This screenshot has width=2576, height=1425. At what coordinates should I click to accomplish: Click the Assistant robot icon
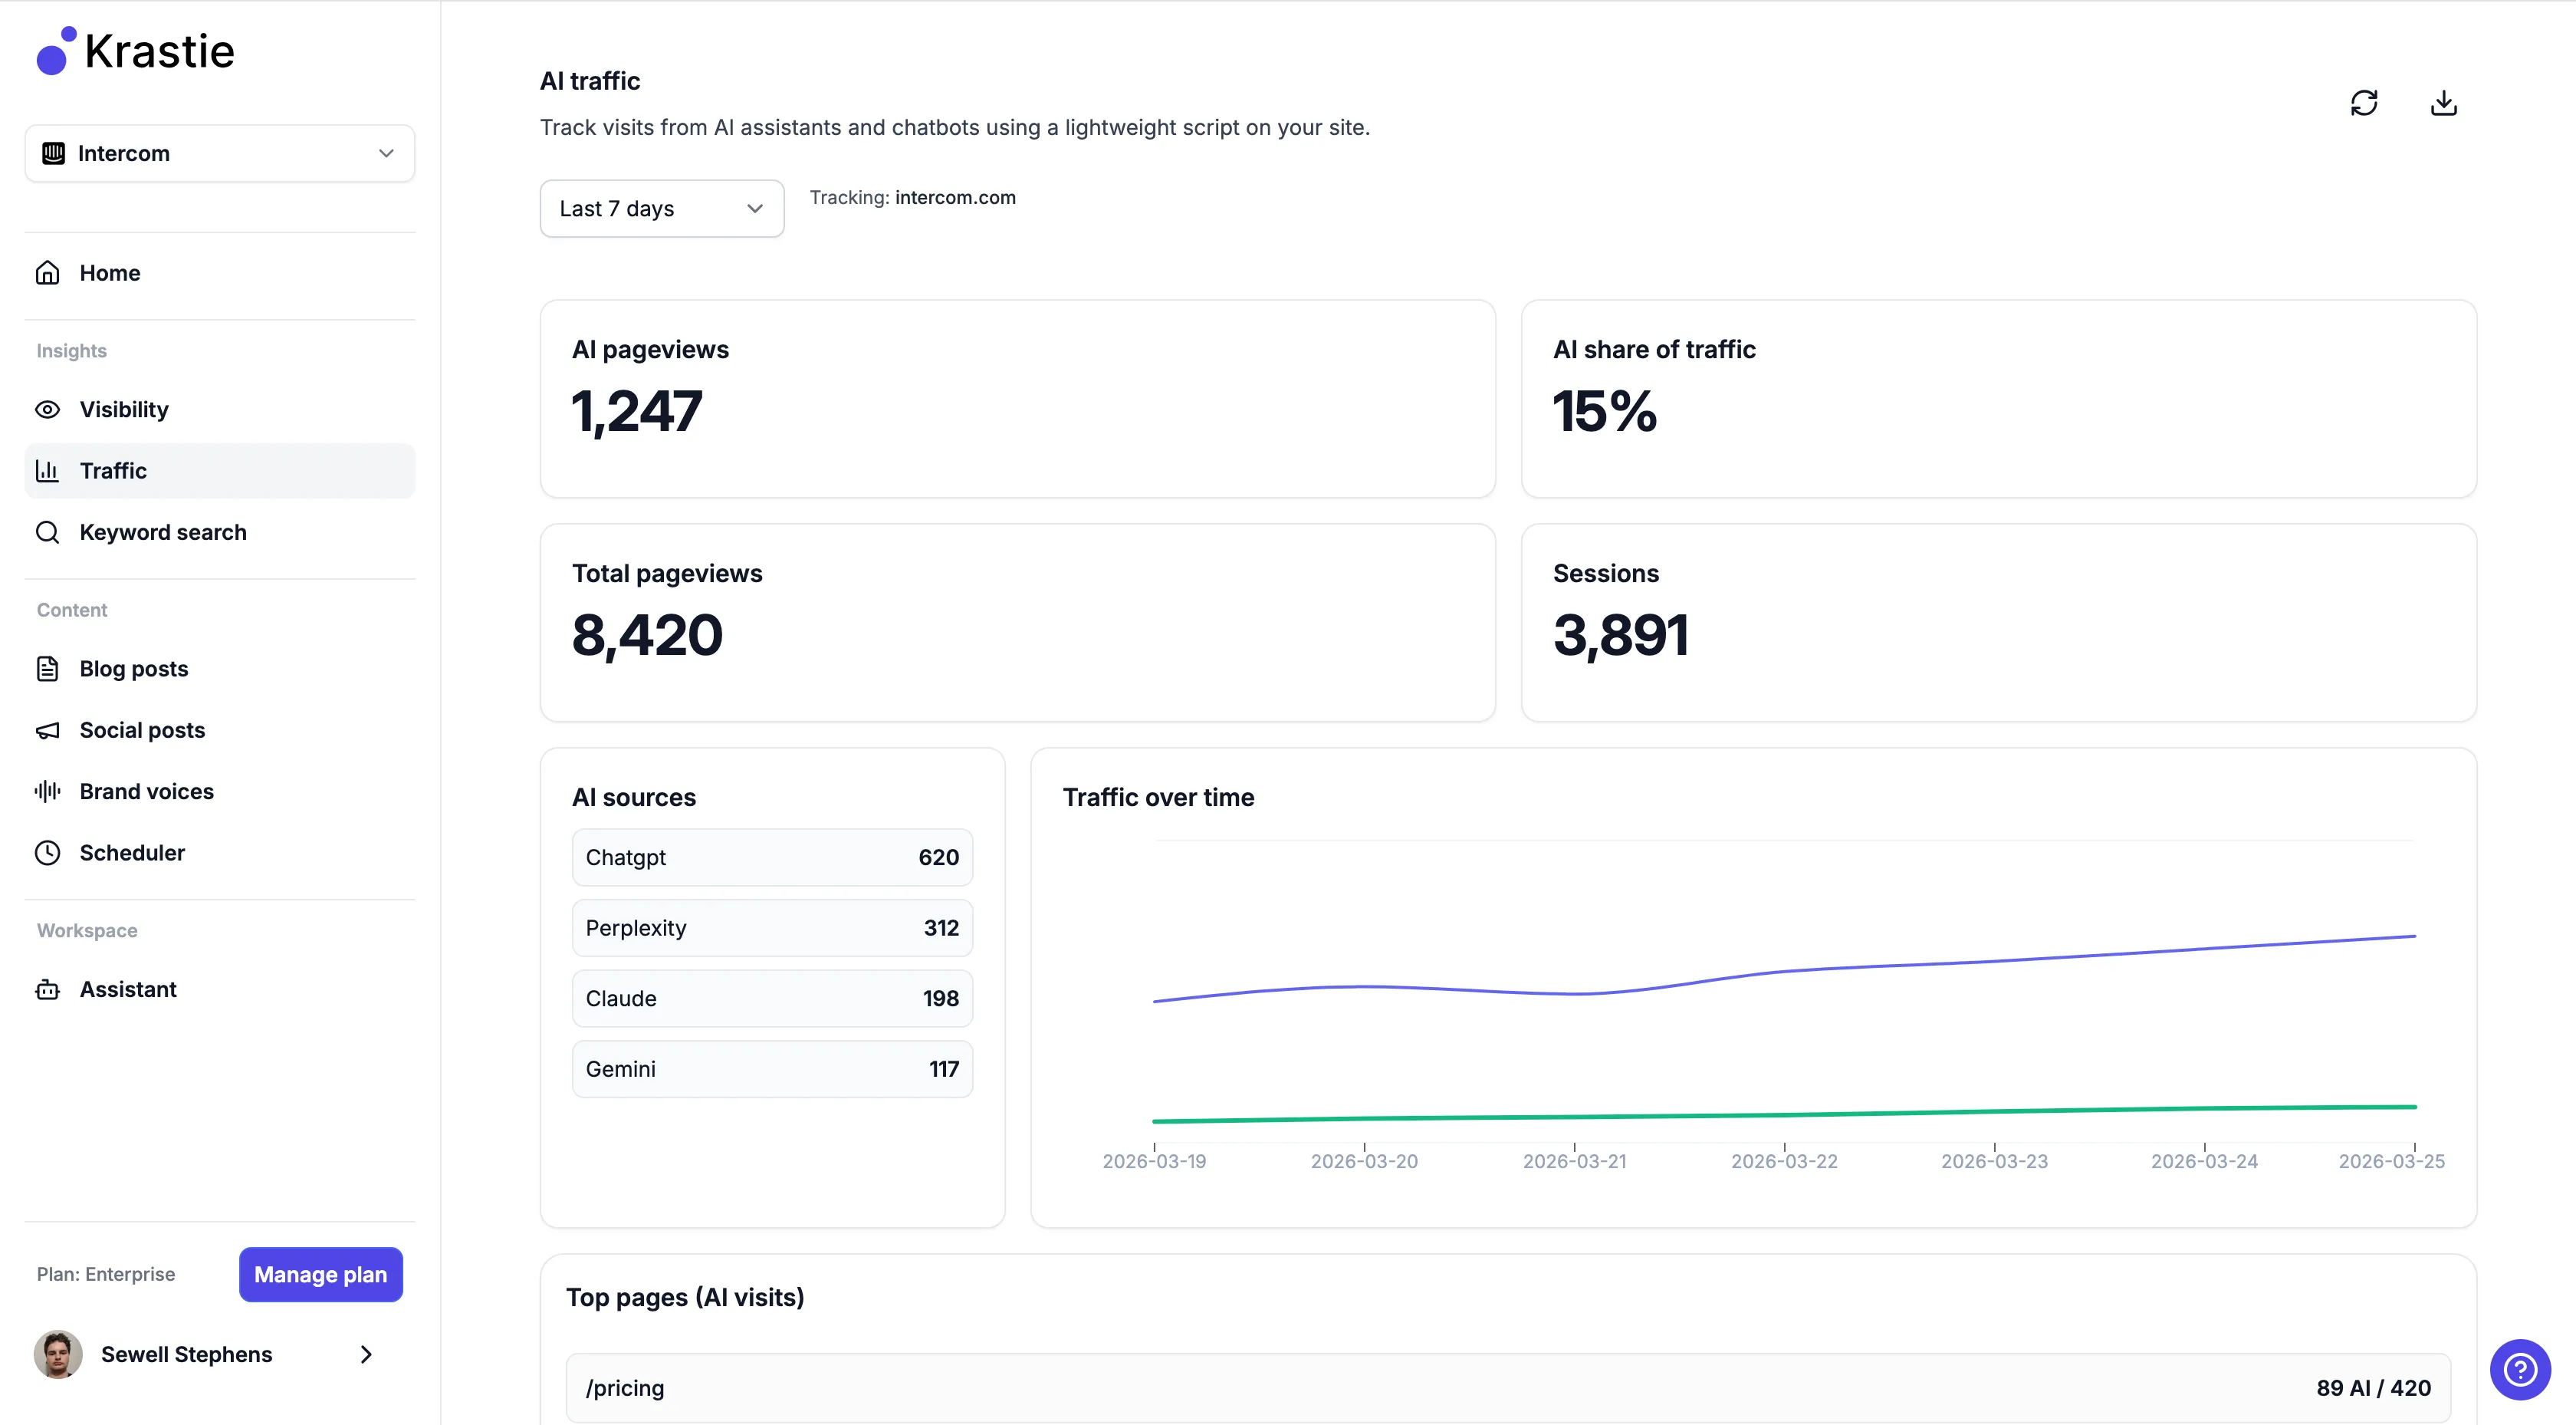pos(48,989)
